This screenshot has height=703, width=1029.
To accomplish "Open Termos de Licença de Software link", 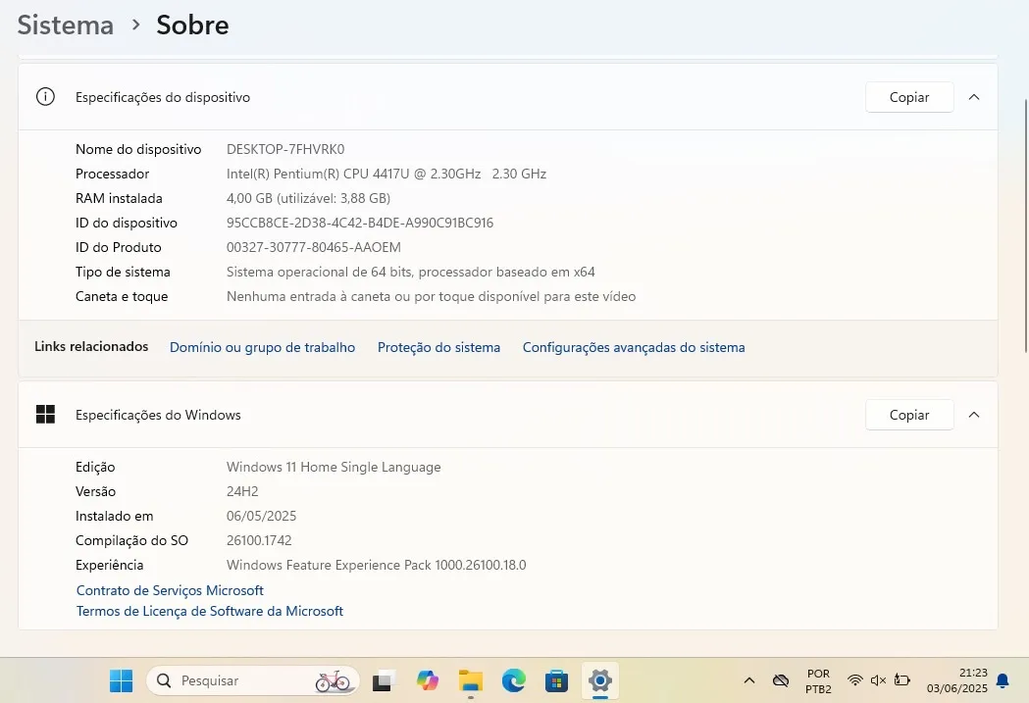I will pos(209,611).
